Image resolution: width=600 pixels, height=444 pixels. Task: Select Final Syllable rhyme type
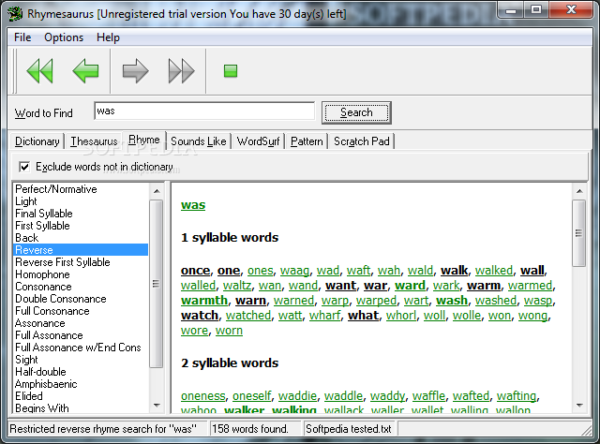tap(81, 214)
